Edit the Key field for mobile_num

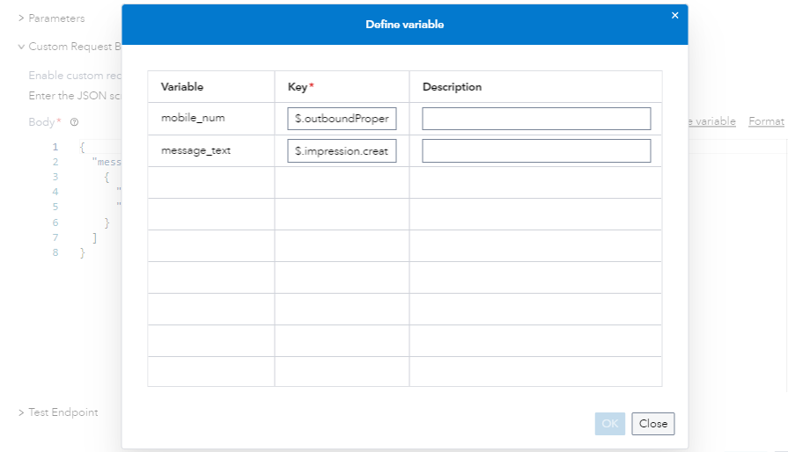(342, 119)
